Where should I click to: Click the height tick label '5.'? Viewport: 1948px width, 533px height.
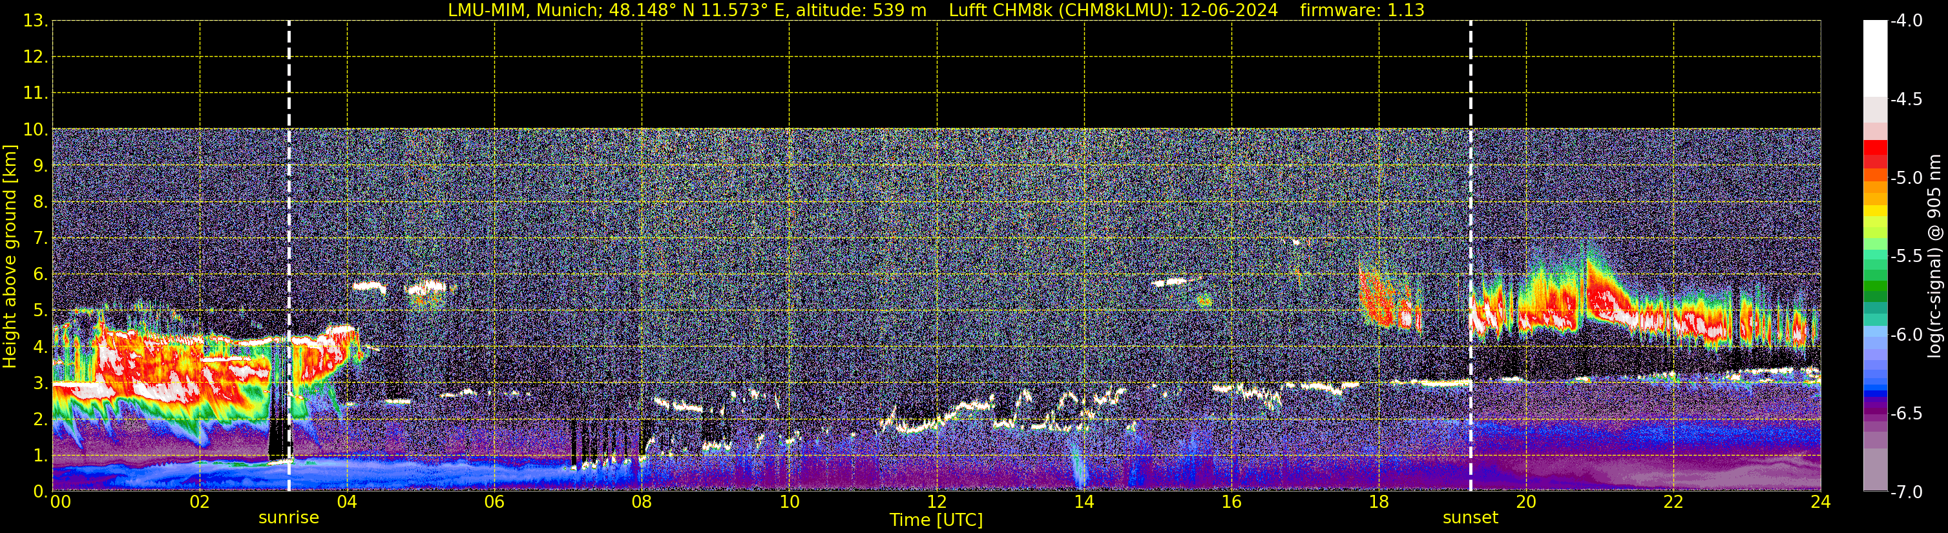pos(40,310)
